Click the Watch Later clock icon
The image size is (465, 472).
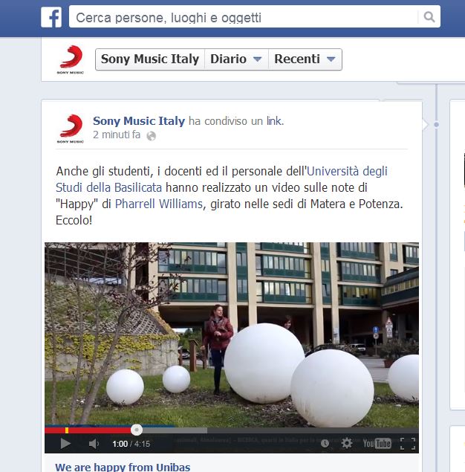point(325,443)
